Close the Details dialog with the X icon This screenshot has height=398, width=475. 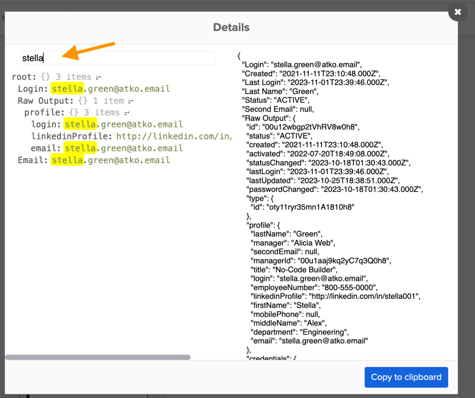(x=457, y=12)
